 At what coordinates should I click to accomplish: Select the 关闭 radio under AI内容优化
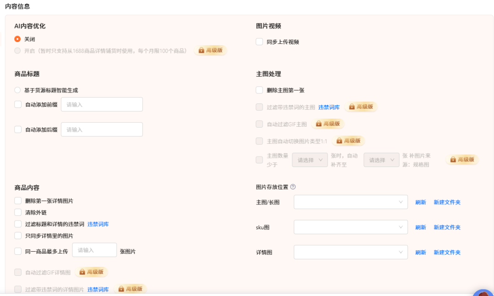(18, 39)
